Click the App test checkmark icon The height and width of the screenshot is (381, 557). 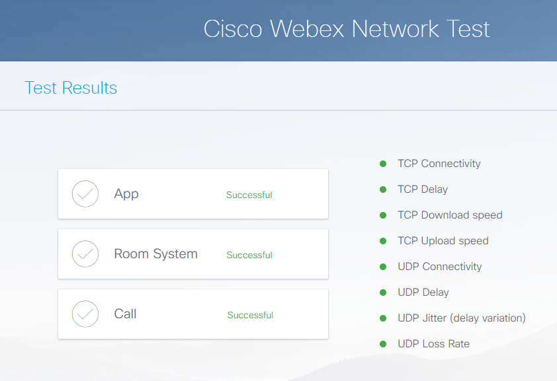(85, 193)
